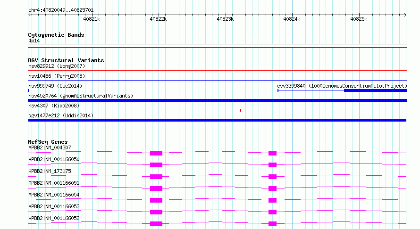Viewport: 420px width, 229px height.
Task: Click the 4p14 band label
Action: click(x=34, y=41)
